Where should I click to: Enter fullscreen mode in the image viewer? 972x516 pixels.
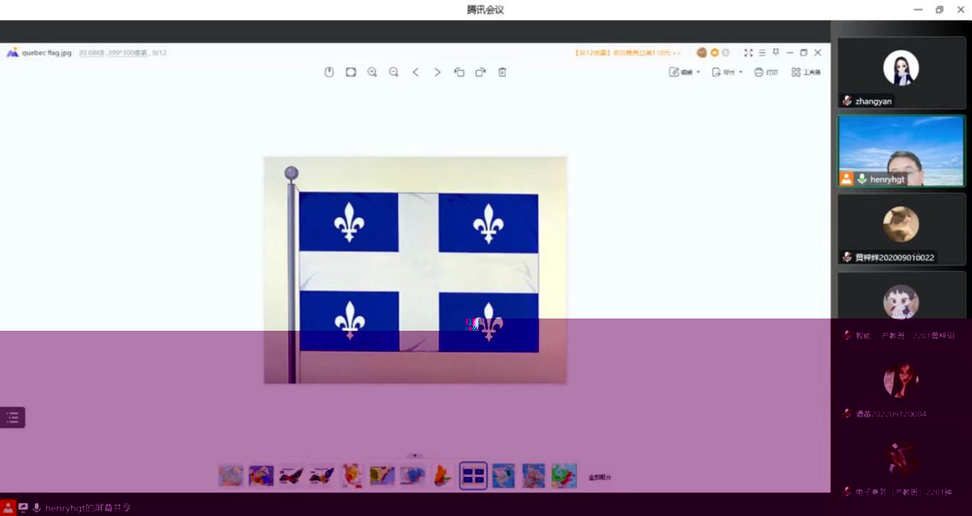(748, 53)
